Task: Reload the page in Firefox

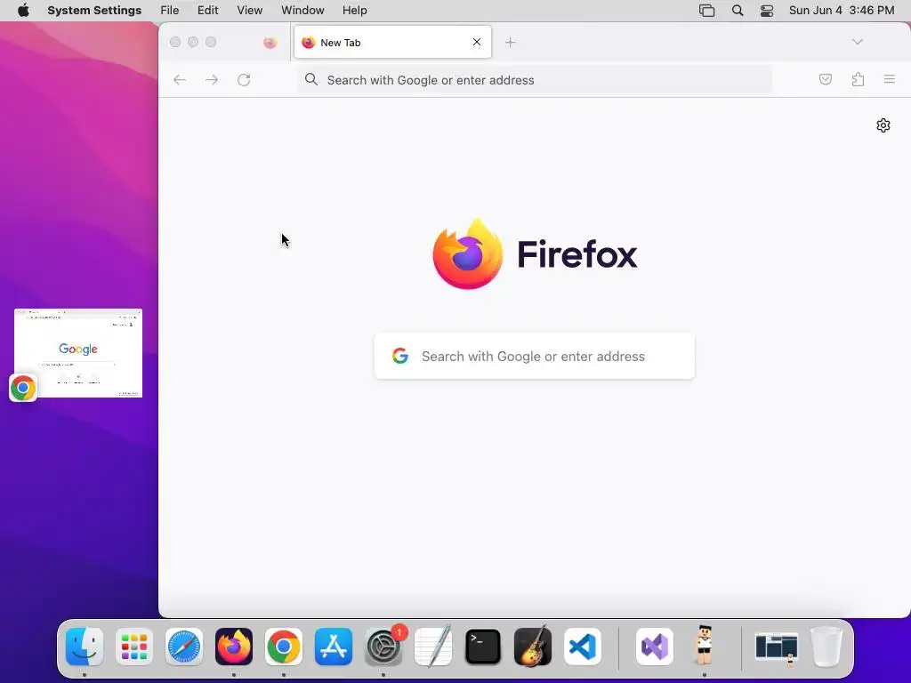Action: point(244,80)
